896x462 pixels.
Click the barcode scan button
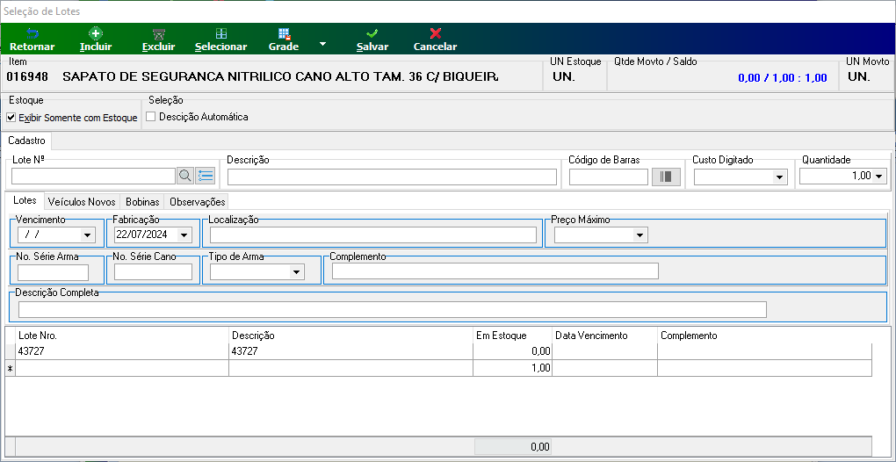coord(666,177)
